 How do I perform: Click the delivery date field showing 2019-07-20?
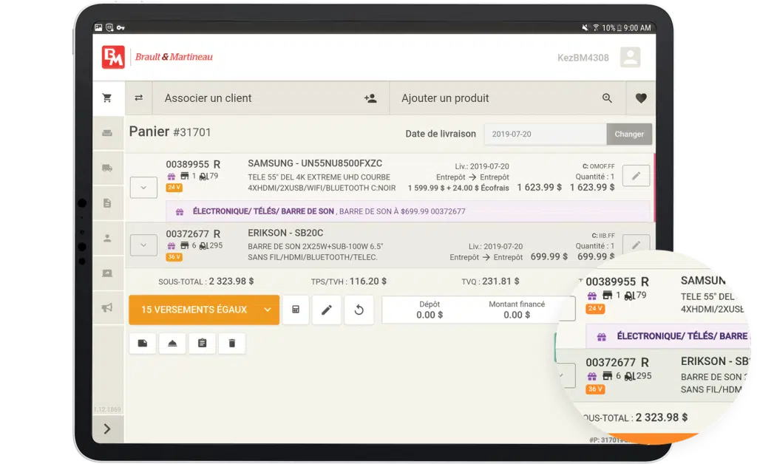pyautogui.click(x=545, y=134)
